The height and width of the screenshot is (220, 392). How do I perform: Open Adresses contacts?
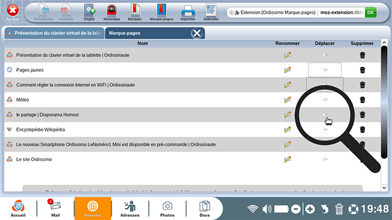point(130,209)
